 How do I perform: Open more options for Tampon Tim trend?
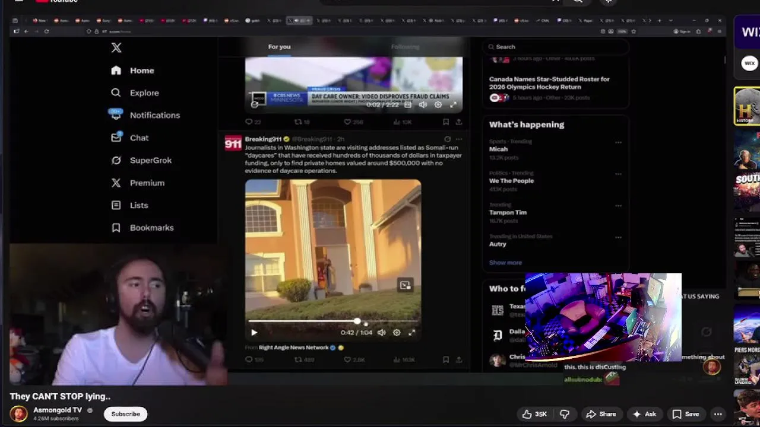[618, 205]
